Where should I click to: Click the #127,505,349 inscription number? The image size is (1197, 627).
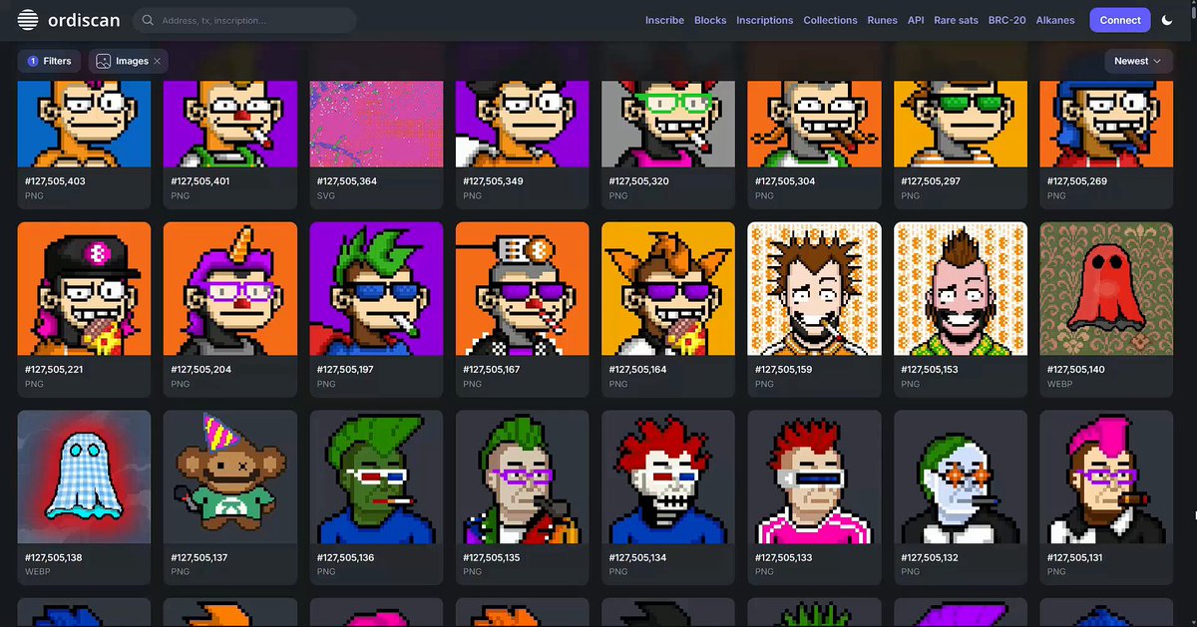(493, 181)
